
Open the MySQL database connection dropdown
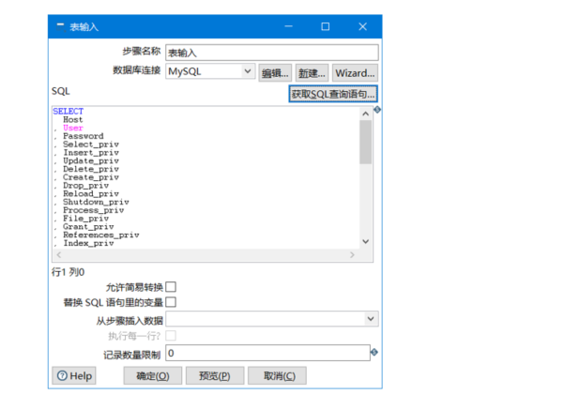248,71
